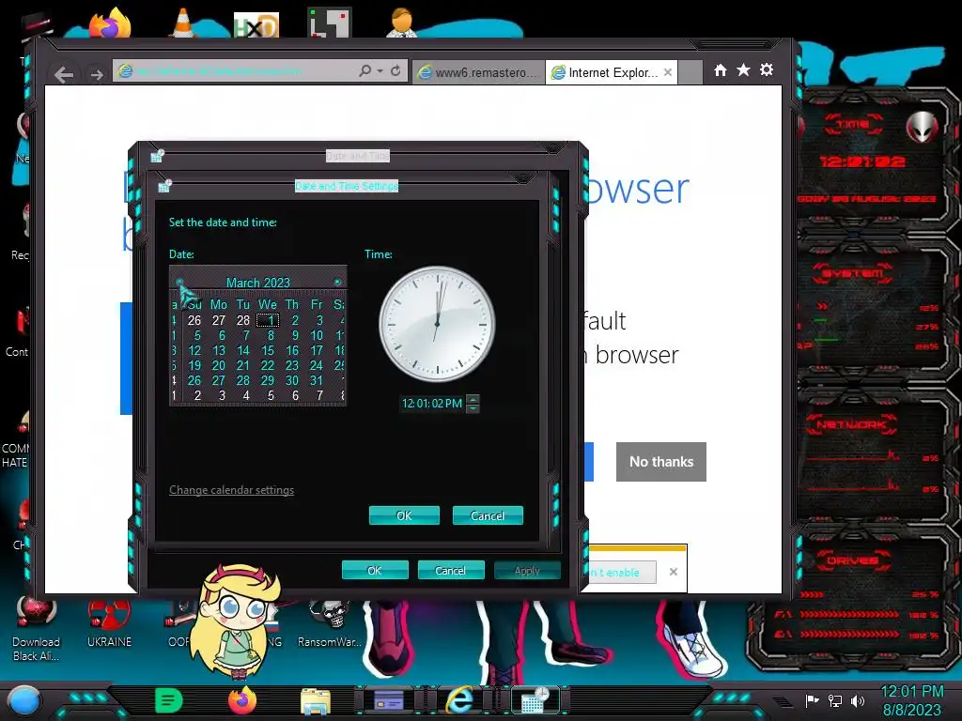Open Internet Explorer Tools gear
962x721 pixels.
[x=767, y=69]
